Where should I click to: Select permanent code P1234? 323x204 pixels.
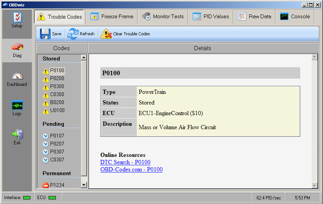pos(57,185)
